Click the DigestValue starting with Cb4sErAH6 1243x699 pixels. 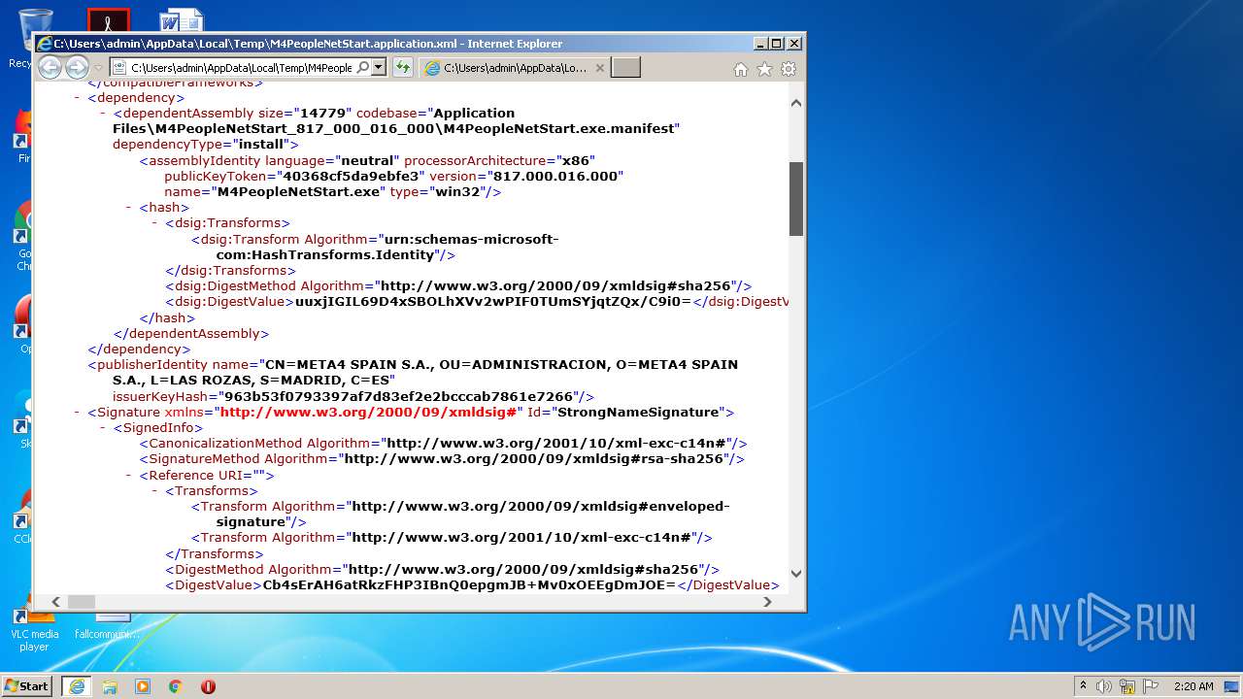point(469,584)
